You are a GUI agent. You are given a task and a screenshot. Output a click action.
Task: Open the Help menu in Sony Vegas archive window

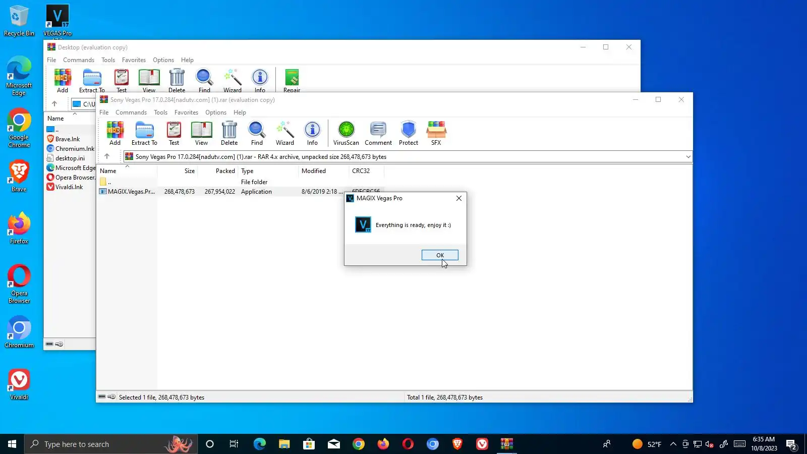240,112
